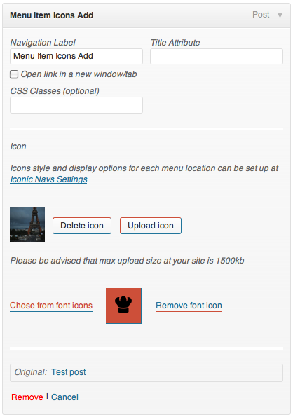Click the Delete icon button
293x417 pixels.
pos(82,226)
